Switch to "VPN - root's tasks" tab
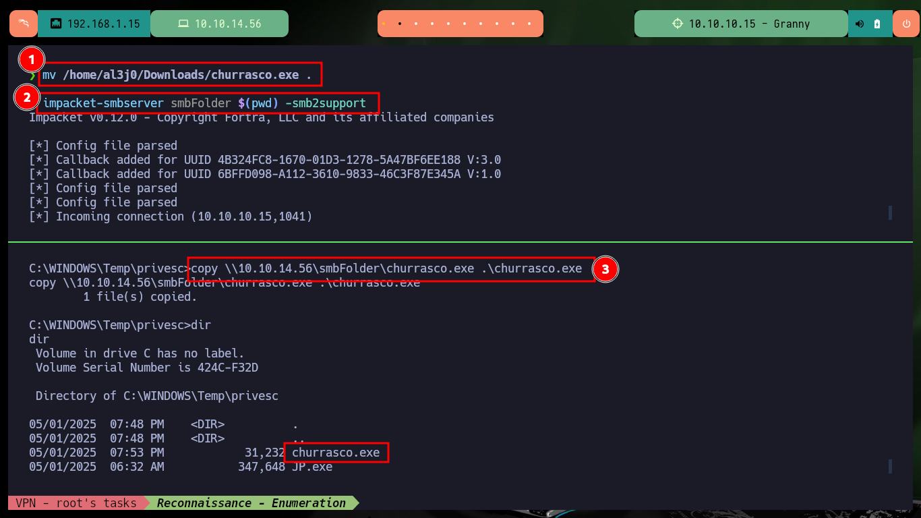 pos(76,502)
